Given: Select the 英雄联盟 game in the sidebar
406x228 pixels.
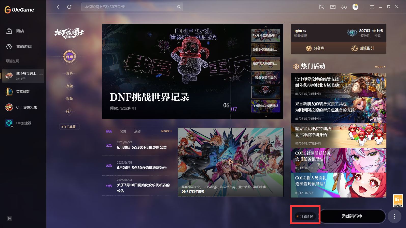Looking at the screenshot, I should [23, 92].
